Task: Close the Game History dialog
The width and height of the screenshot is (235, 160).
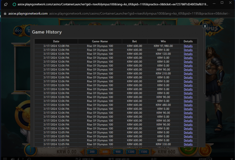Action: point(205,26)
